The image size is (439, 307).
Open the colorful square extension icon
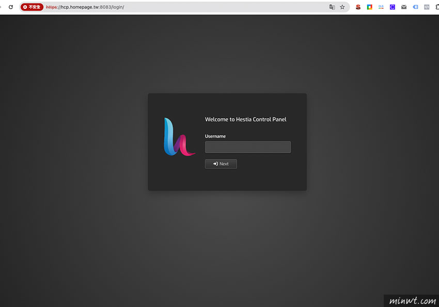370,7
